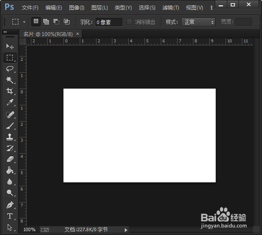Select the Spot Healing Brush tool
The image size is (262, 235).
pyautogui.click(x=10, y=115)
